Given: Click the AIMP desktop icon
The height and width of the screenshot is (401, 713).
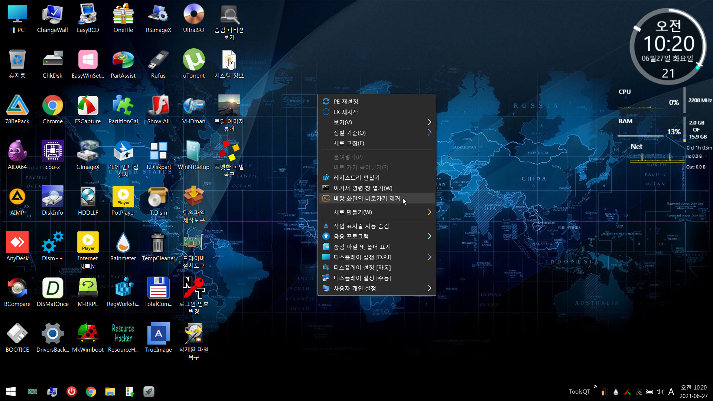Looking at the screenshot, I should click(17, 201).
